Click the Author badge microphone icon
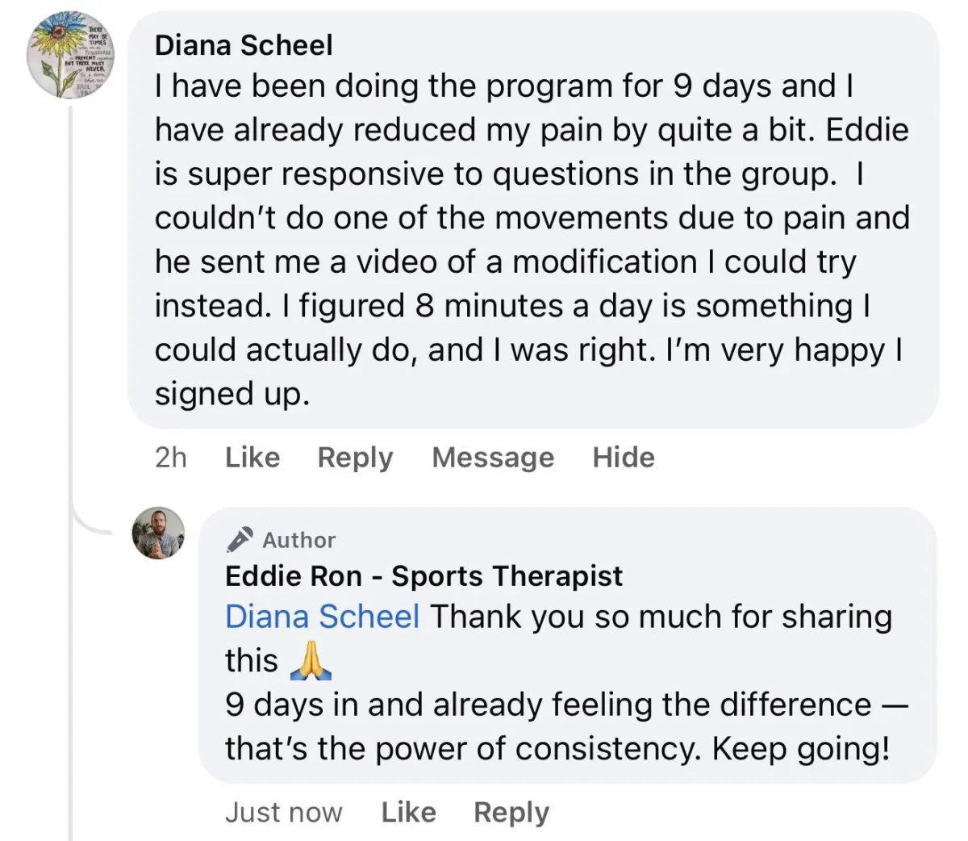 240,539
